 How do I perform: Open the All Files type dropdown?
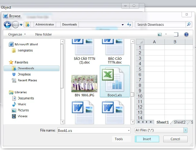pos(161,130)
